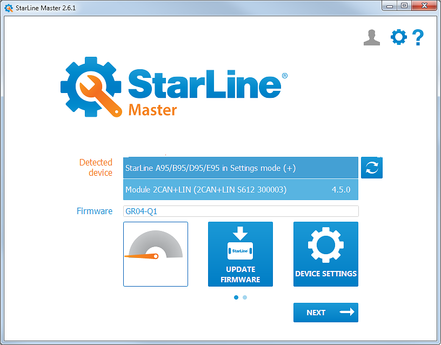Minimize the StarLine Master window
441x345 pixels.
pyautogui.click(x=390, y=5)
